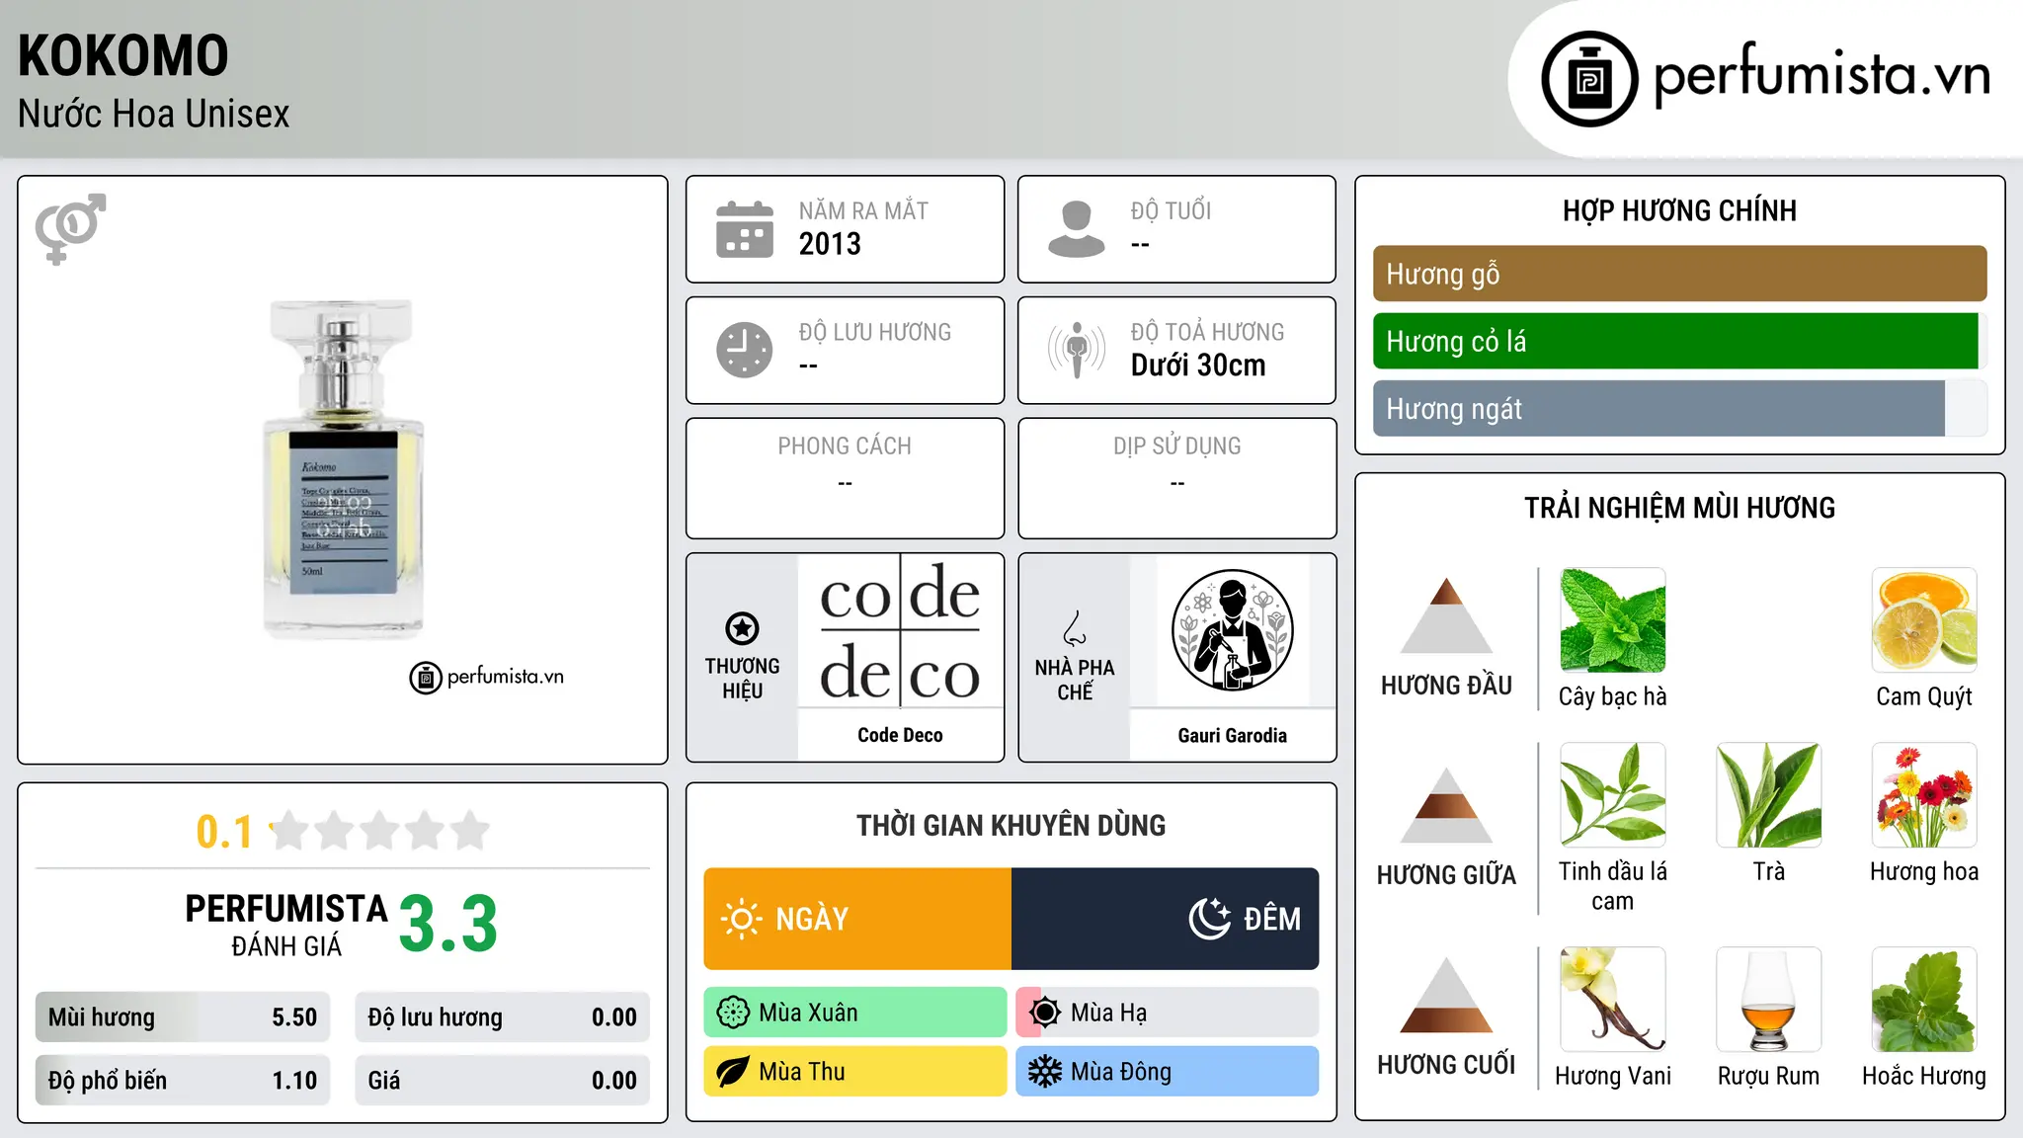Click the Dưới 30cm sillage value
This screenshot has width=2023, height=1138.
coord(1198,366)
